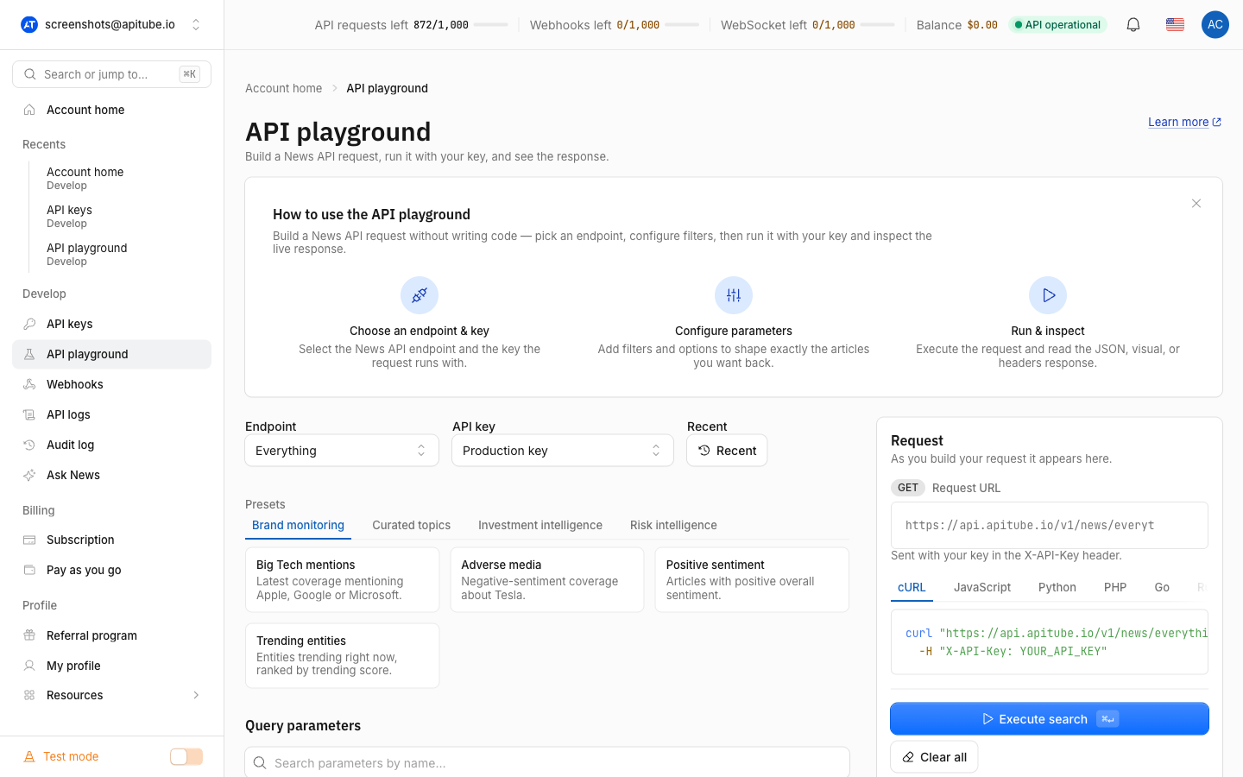The image size is (1243, 777).
Task: Click the Balance $0.00 value
Action: [x=982, y=25]
